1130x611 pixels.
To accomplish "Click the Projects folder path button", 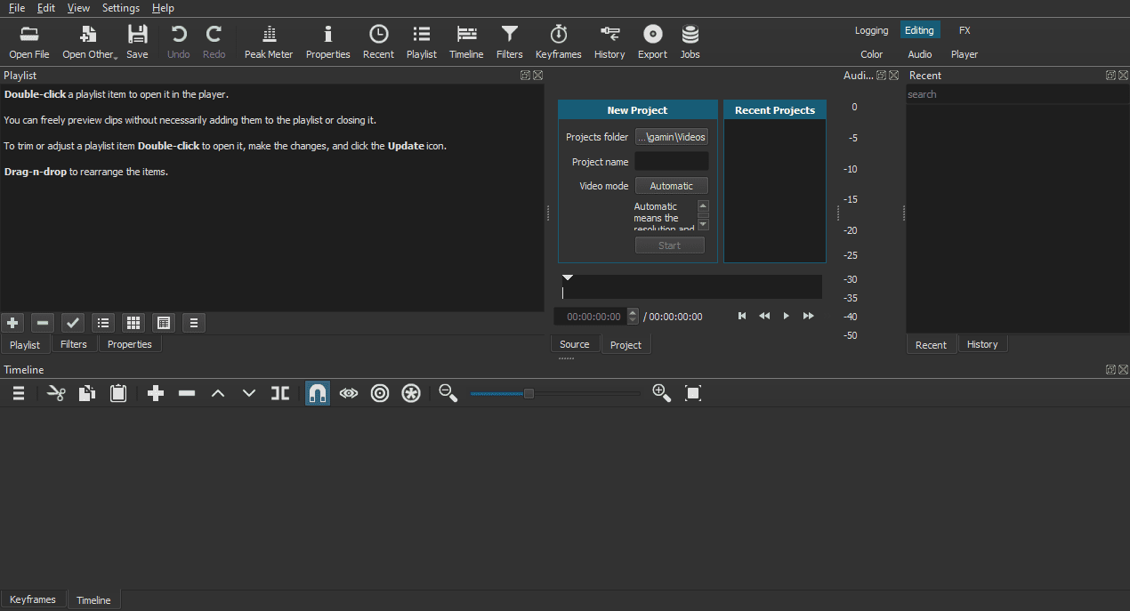I will coord(672,137).
